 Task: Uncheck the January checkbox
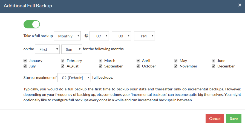pos(25,61)
